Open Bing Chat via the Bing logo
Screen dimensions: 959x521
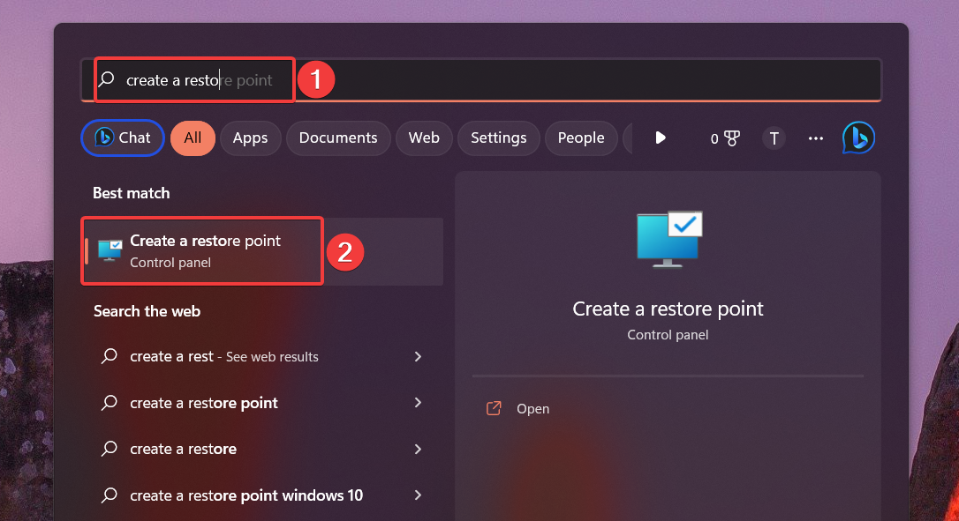click(x=857, y=138)
